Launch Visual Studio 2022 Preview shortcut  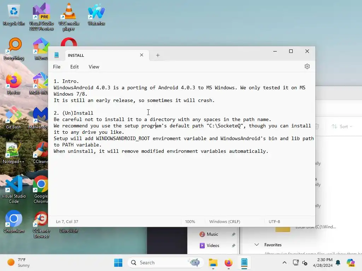click(41, 17)
